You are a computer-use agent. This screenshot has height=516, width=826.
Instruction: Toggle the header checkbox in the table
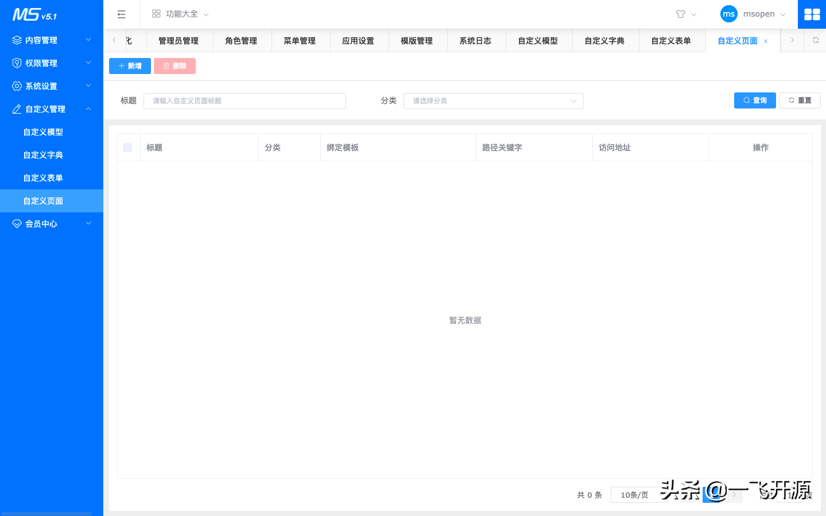pos(127,147)
